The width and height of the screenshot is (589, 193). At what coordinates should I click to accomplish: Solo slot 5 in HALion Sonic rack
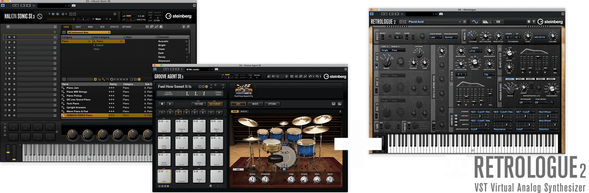(x=14, y=58)
